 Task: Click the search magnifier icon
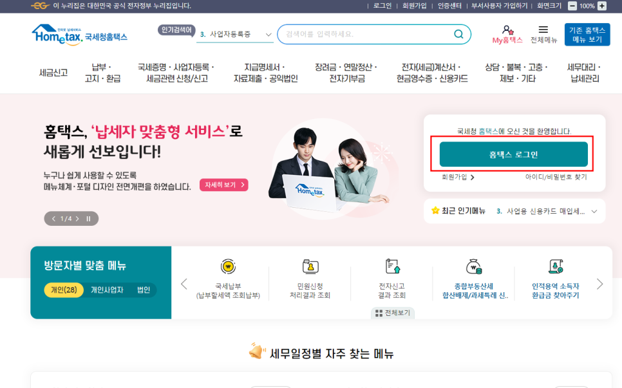(x=458, y=34)
